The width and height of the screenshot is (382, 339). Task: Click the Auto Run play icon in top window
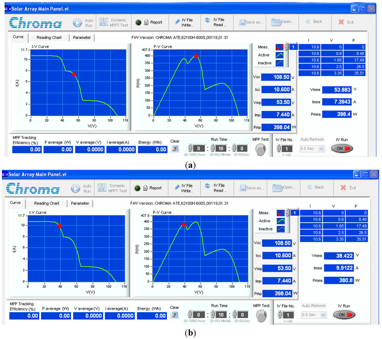[x=77, y=23]
